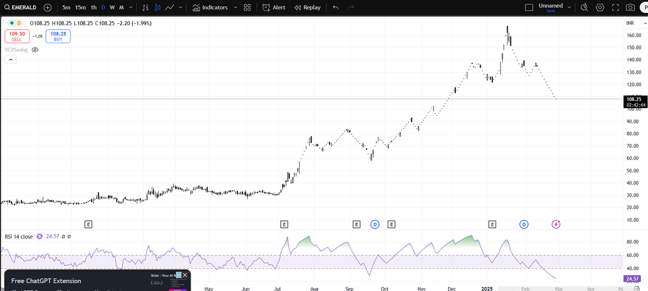
Task: Click the blue Sider icon beside close
Action: [x=178, y=275]
